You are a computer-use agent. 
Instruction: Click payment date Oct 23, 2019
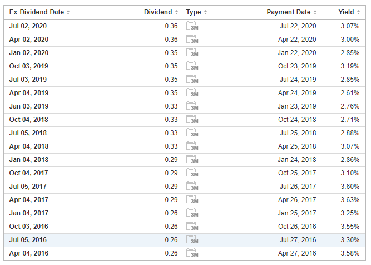pyautogui.click(x=297, y=66)
